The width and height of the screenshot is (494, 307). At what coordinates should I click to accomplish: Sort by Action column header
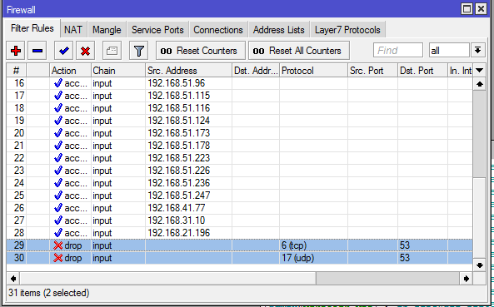pyautogui.click(x=70, y=71)
